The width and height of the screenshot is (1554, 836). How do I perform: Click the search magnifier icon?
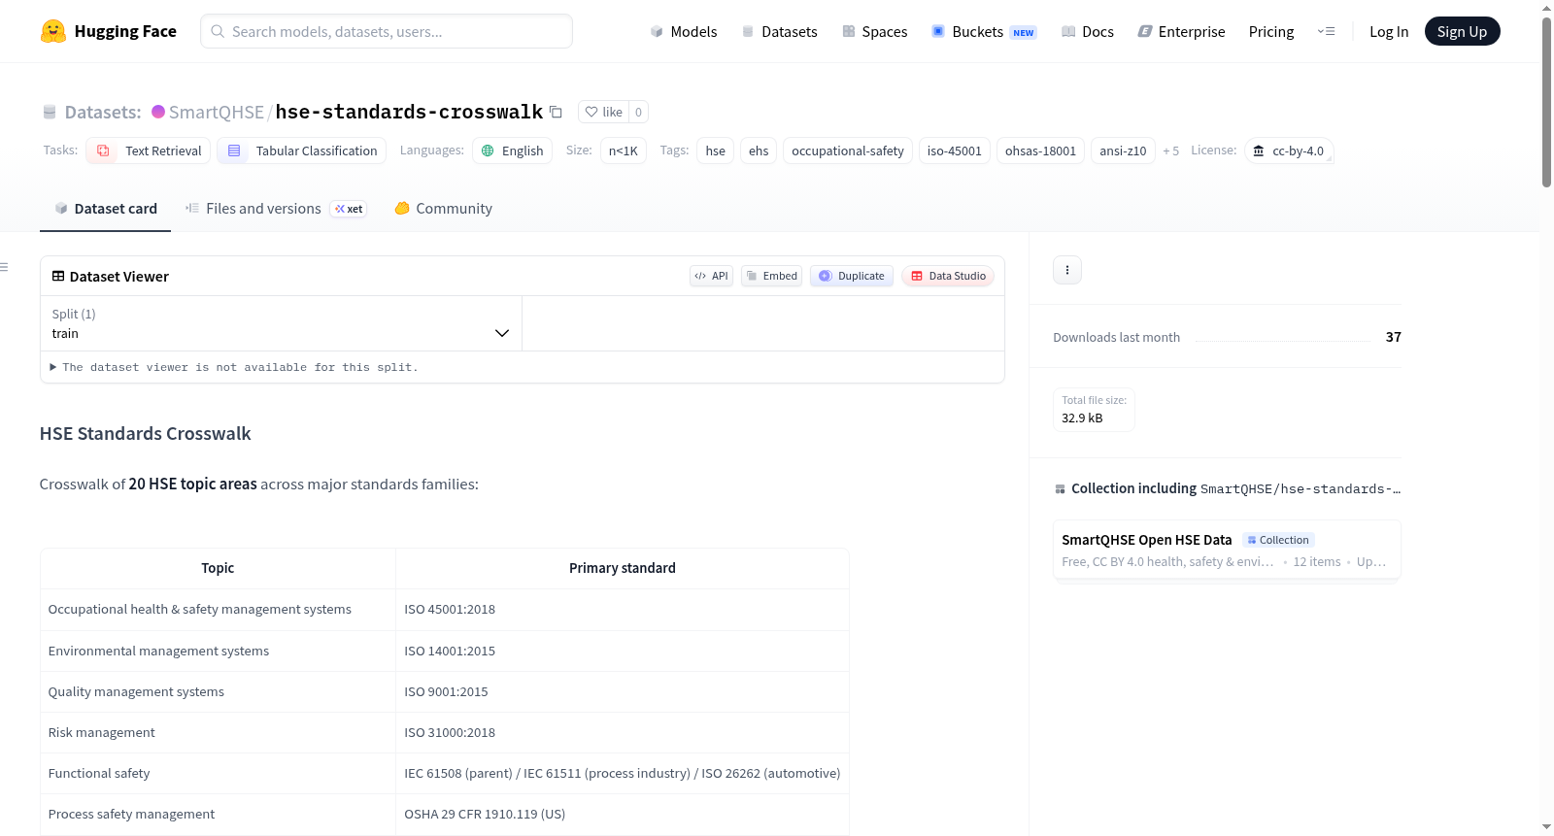218,31
